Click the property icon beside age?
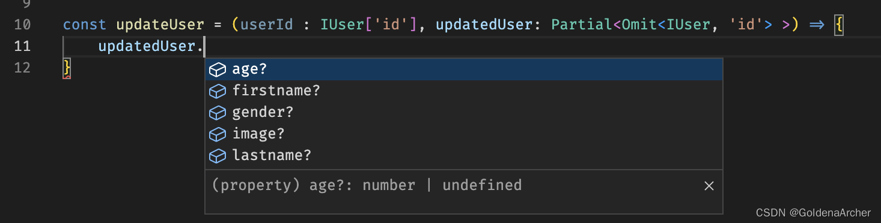Viewport: 881px width, 223px height. (x=217, y=70)
